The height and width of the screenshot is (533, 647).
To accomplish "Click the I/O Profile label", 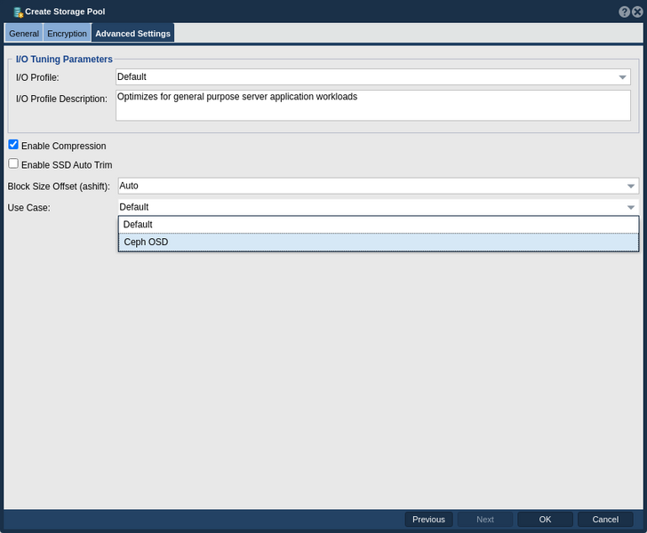I will click(x=37, y=77).
